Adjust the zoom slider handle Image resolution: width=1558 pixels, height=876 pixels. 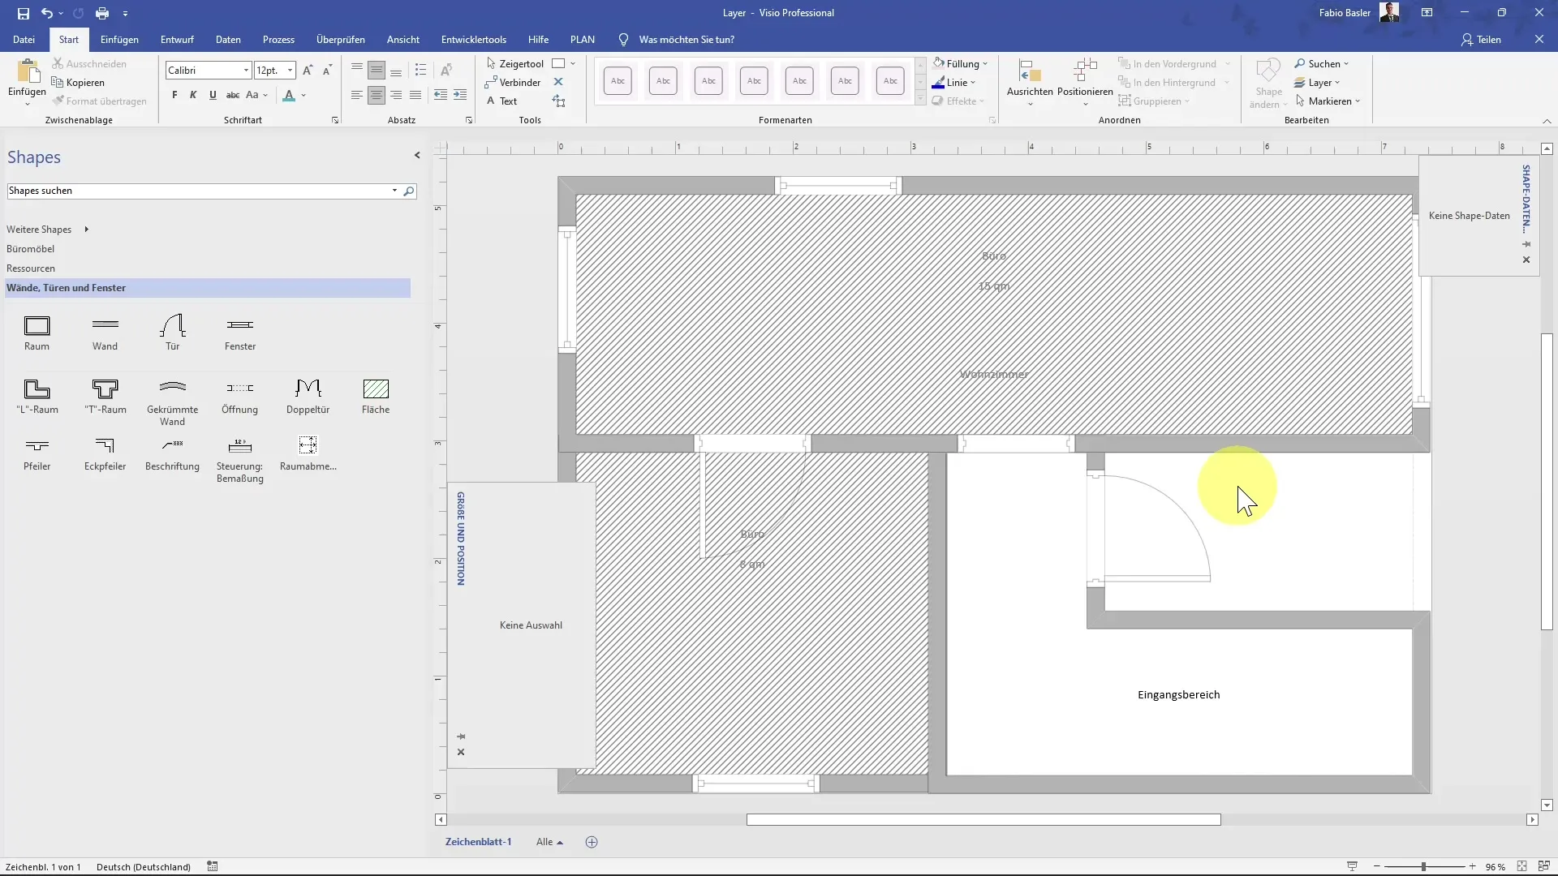(1423, 866)
